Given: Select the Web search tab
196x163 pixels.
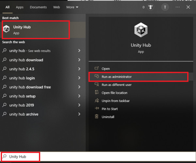Looking at the screenshot, I should point(57,7).
